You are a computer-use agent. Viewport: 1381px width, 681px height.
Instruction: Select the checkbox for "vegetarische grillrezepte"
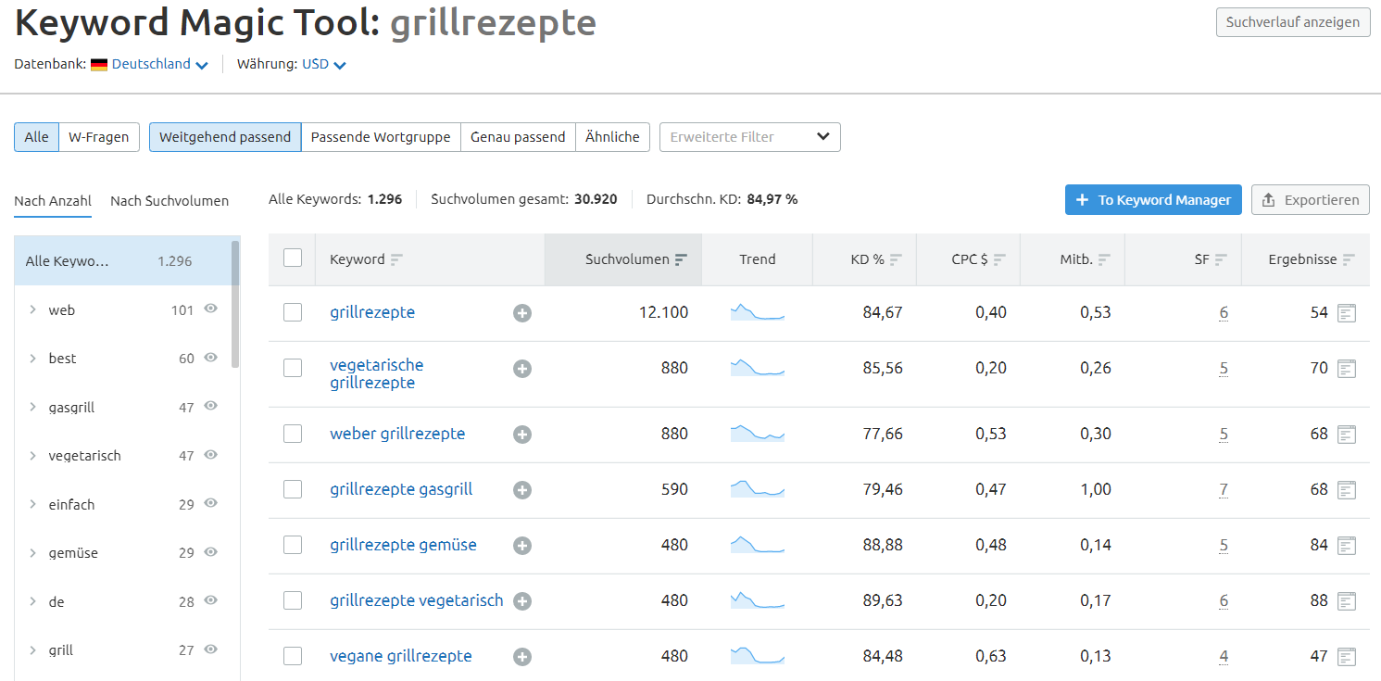pos(293,368)
